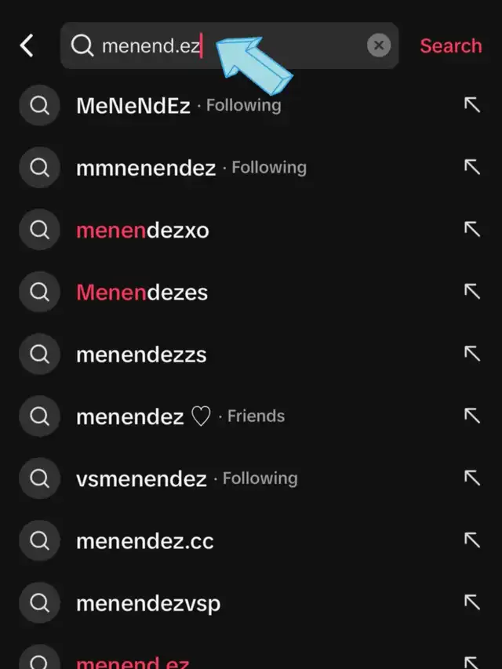Click inside the menend.ez search field
This screenshot has width=502, height=669.
[x=229, y=45]
